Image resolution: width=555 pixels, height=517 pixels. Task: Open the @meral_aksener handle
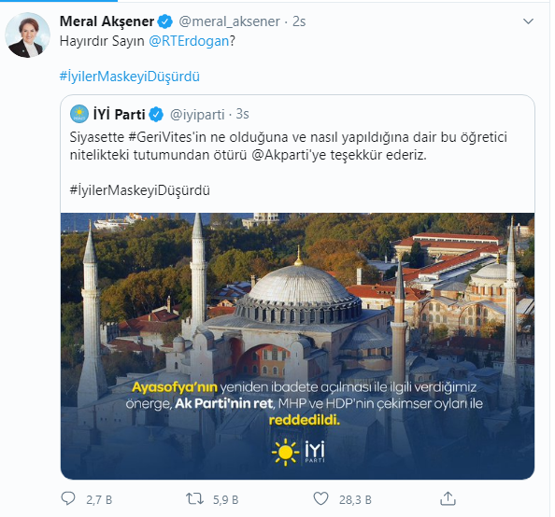(229, 21)
